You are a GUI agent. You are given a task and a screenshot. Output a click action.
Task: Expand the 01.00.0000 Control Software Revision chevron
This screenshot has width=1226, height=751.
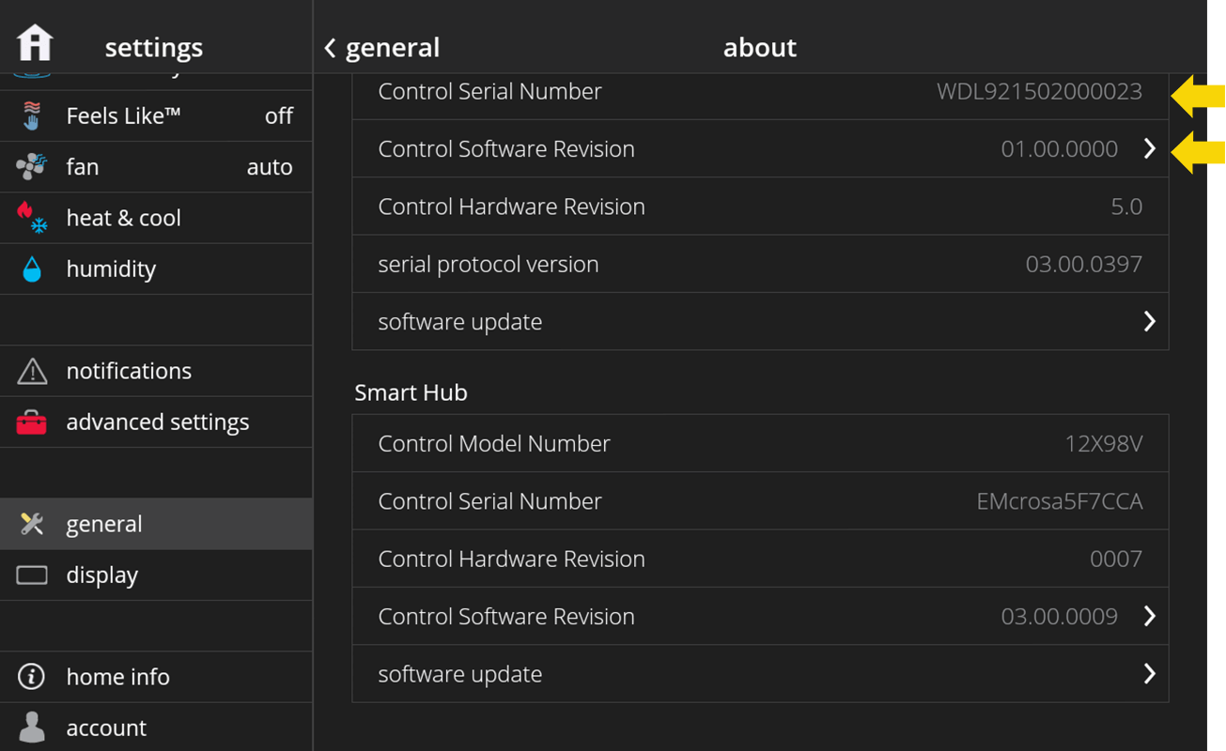point(1149,148)
